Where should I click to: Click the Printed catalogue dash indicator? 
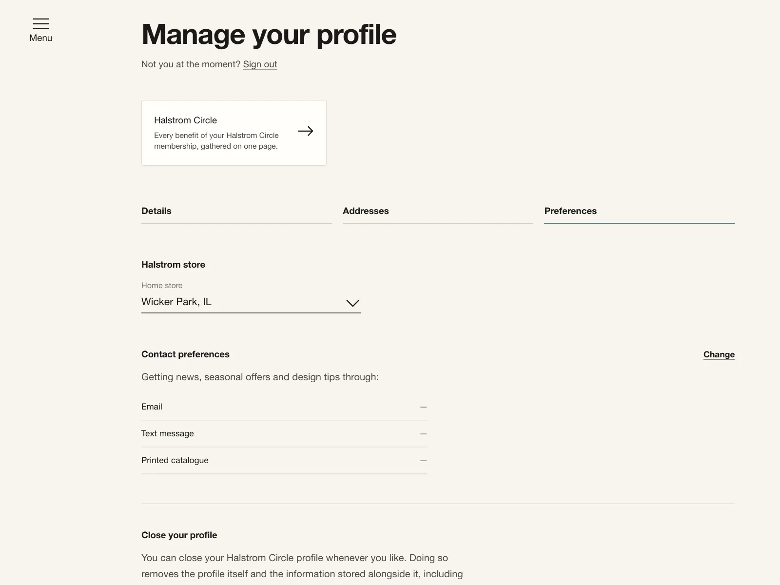(423, 461)
